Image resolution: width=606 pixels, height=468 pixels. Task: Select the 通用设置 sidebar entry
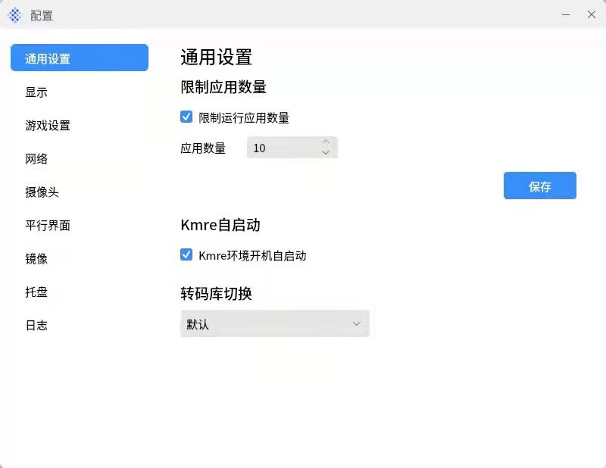pos(48,57)
